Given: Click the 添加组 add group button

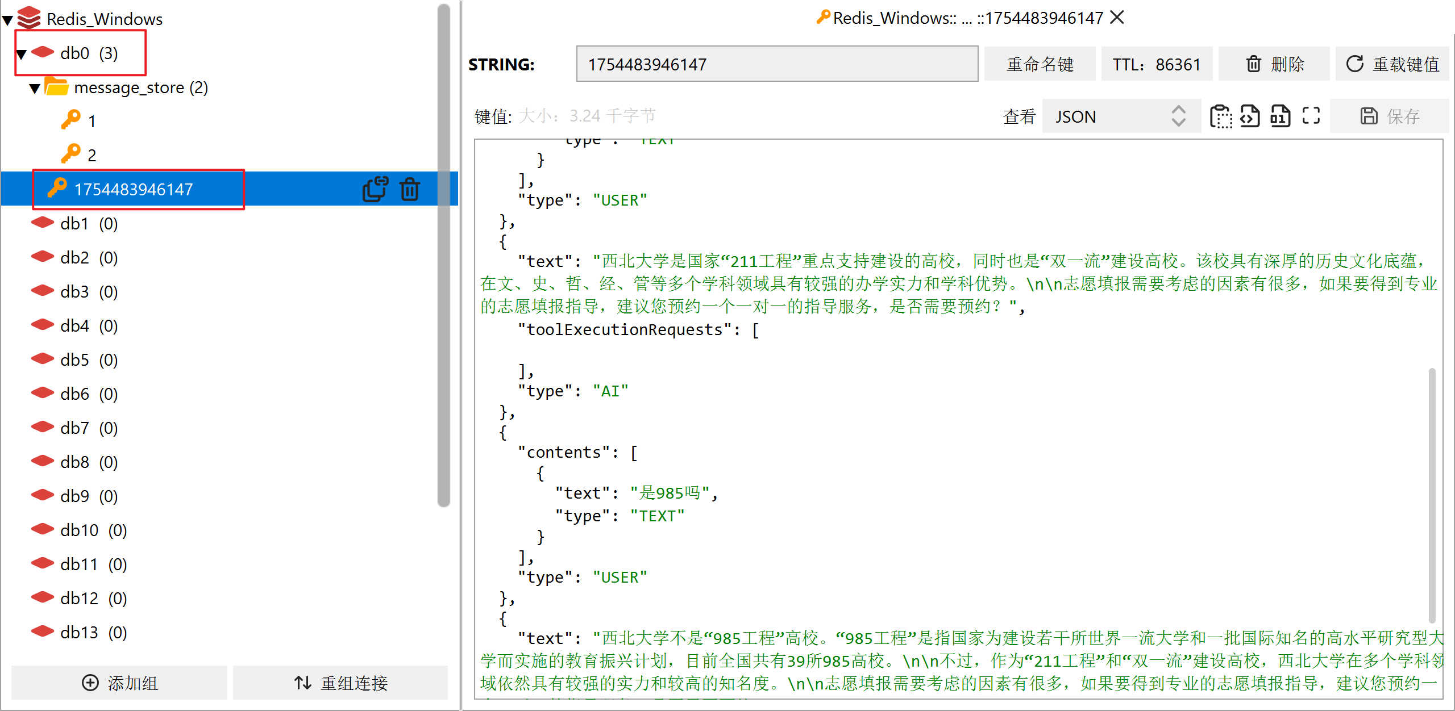Looking at the screenshot, I should [x=120, y=682].
